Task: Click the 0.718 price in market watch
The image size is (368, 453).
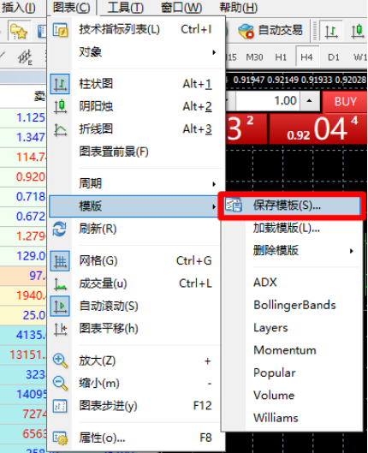Action: 30,197
